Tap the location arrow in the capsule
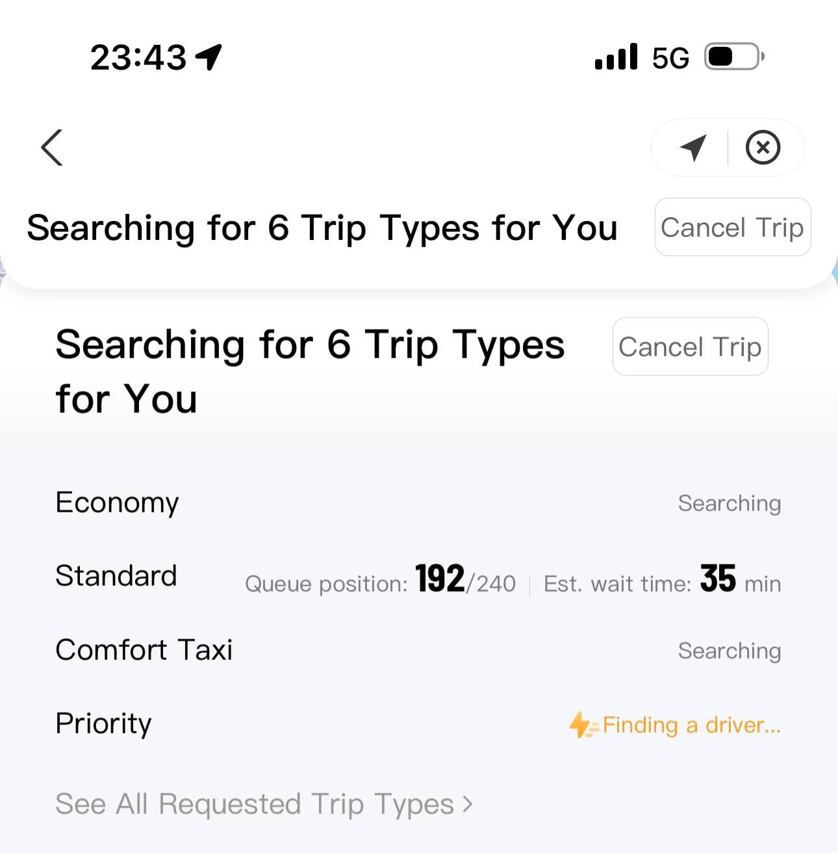The width and height of the screenshot is (838, 853). (x=692, y=148)
